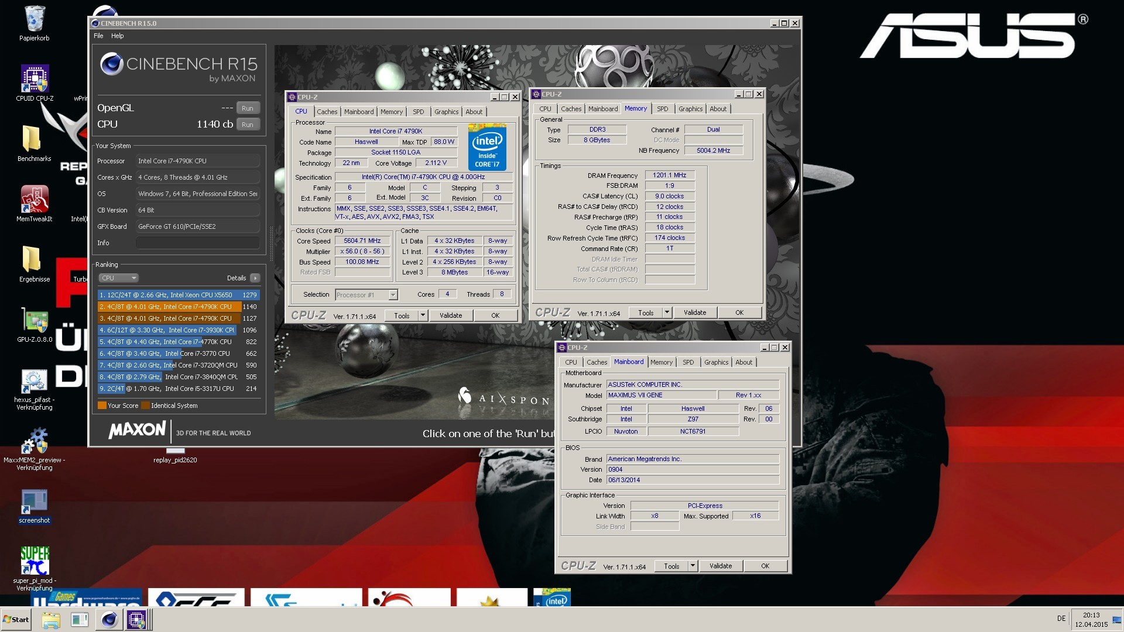Select ranking row Intel Core i5-3317U
This screenshot has height=632, width=1124.
tap(179, 389)
